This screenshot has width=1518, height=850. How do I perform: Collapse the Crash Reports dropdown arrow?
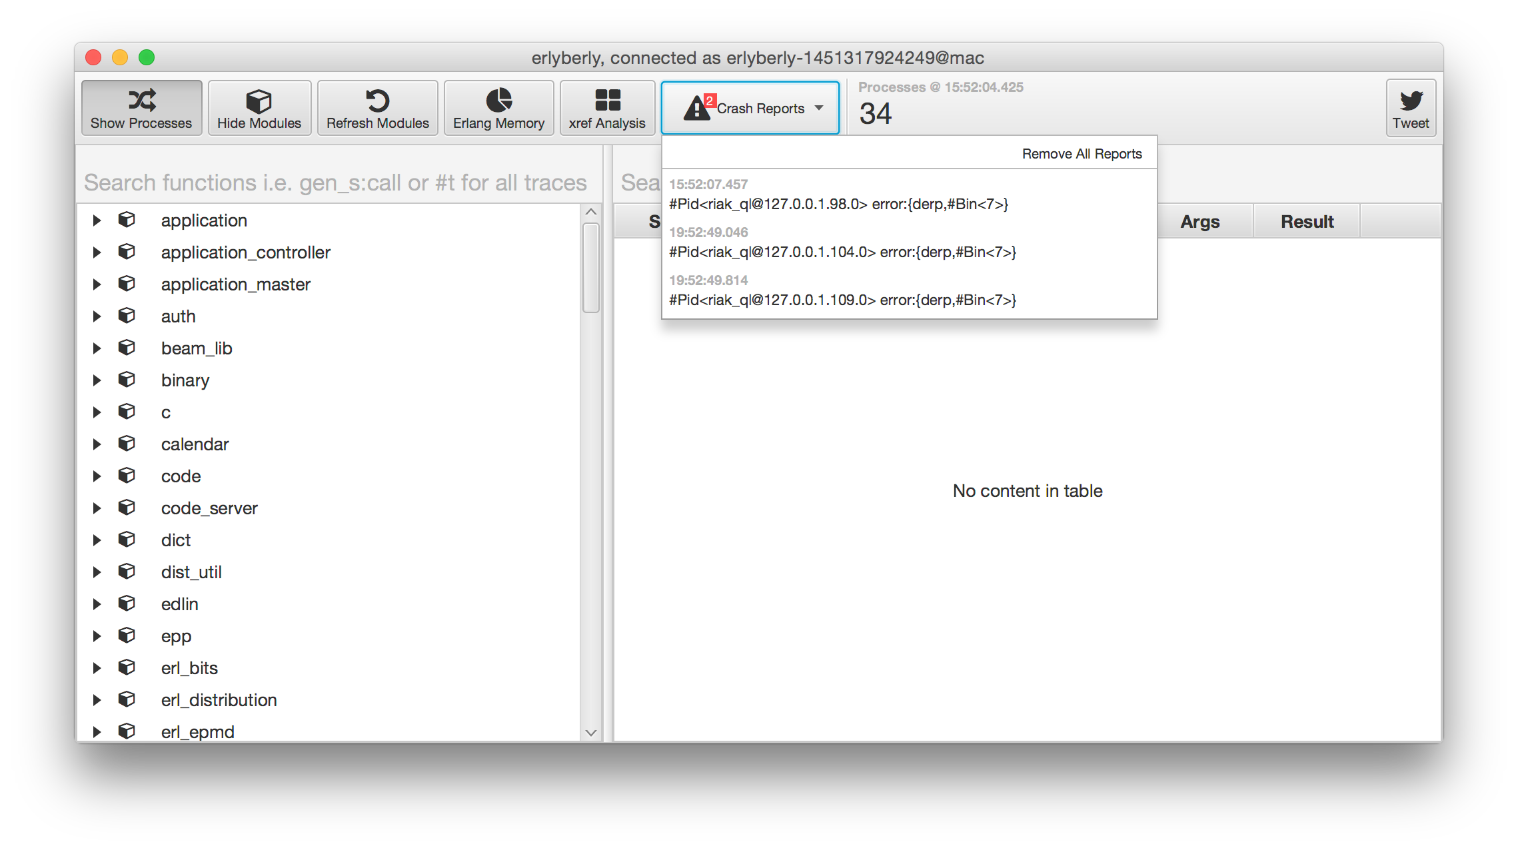(x=819, y=108)
